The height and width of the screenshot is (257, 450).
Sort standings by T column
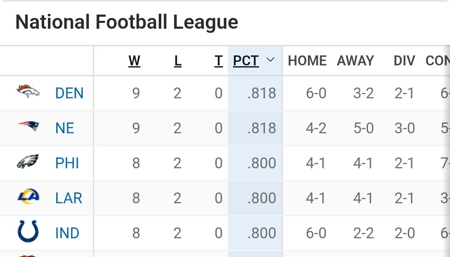(218, 61)
